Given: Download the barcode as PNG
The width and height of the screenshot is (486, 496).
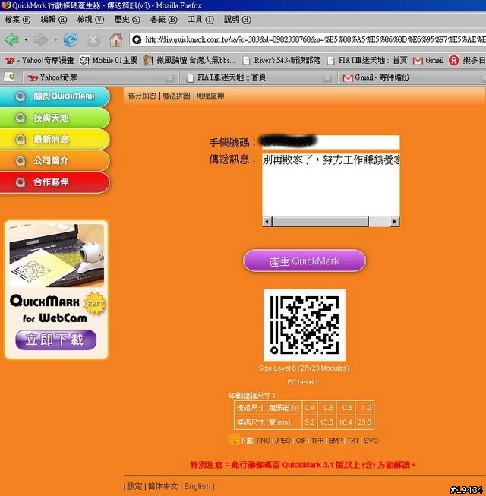Looking at the screenshot, I should [x=263, y=441].
